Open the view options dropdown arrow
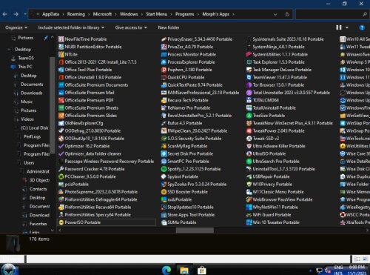 pyautogui.click(x=347, y=27)
